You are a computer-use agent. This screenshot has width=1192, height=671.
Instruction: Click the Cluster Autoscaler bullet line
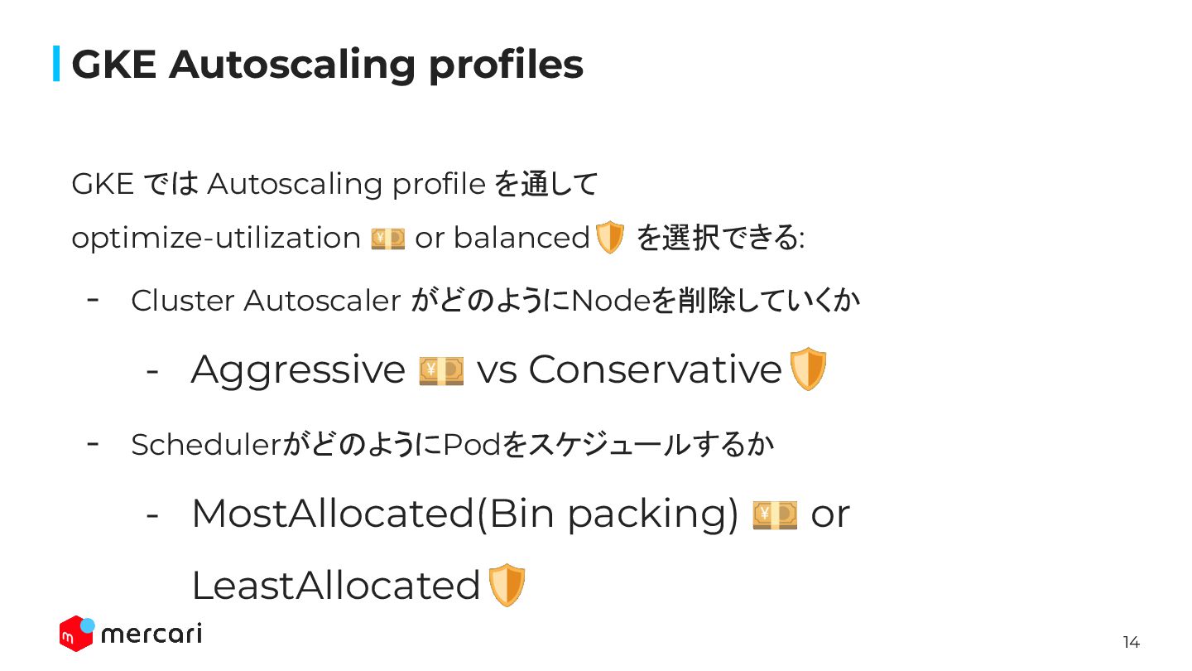pos(495,301)
